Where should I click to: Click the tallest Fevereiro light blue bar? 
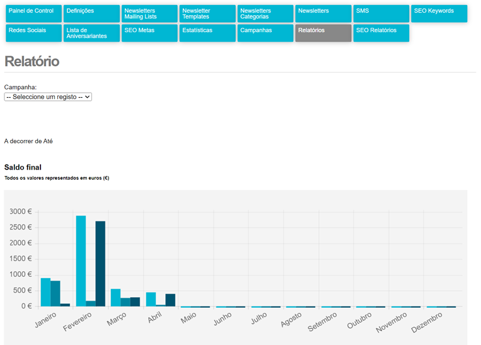click(81, 261)
